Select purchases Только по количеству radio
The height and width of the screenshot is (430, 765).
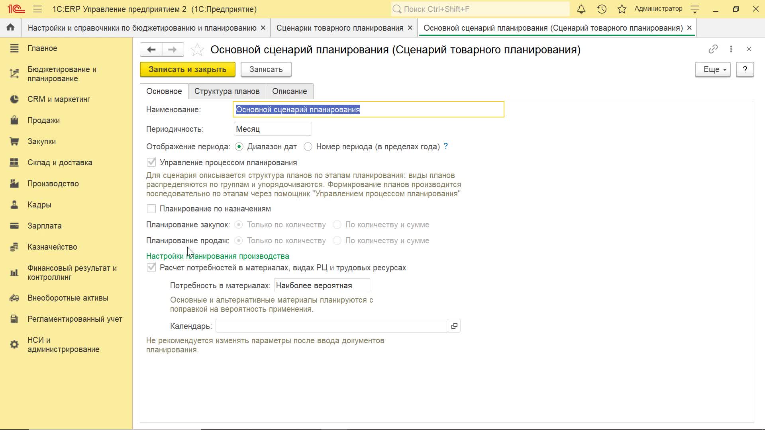tap(239, 225)
